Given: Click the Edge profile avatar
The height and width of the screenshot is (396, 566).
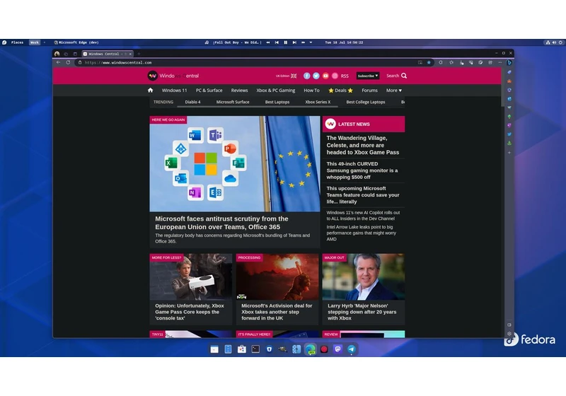Looking at the screenshot, I should [57, 54].
